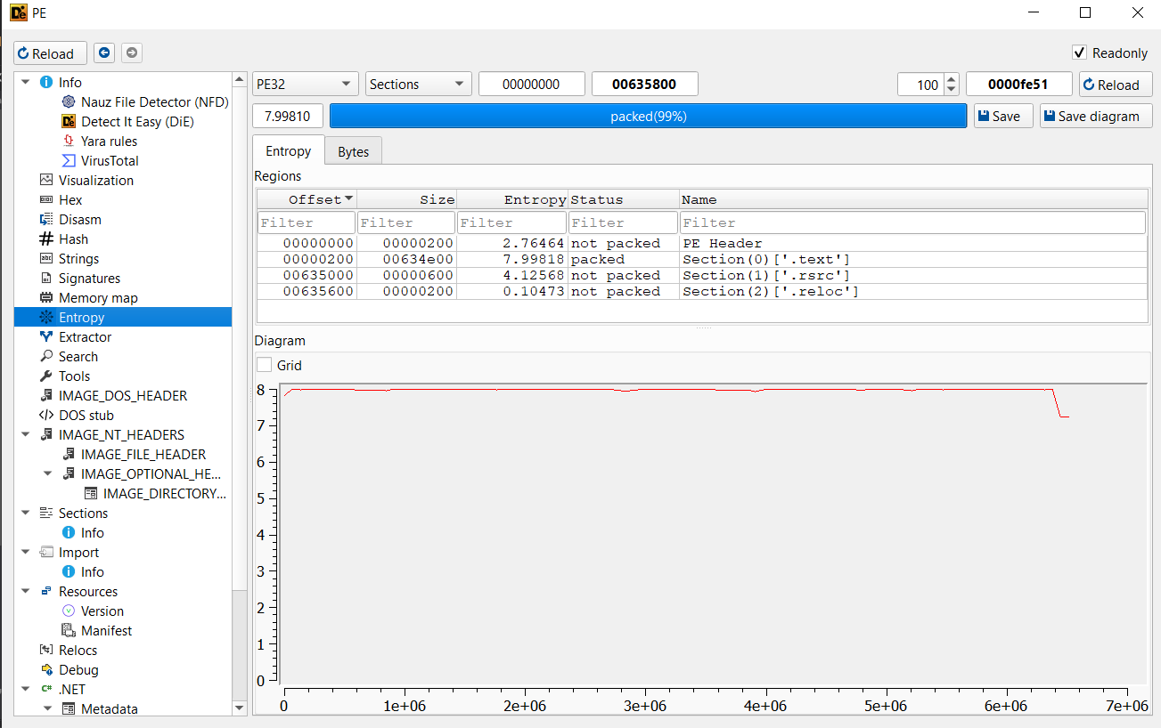This screenshot has height=728, width=1161.
Task: Collapse the Sections tree node
Action: tap(25, 514)
